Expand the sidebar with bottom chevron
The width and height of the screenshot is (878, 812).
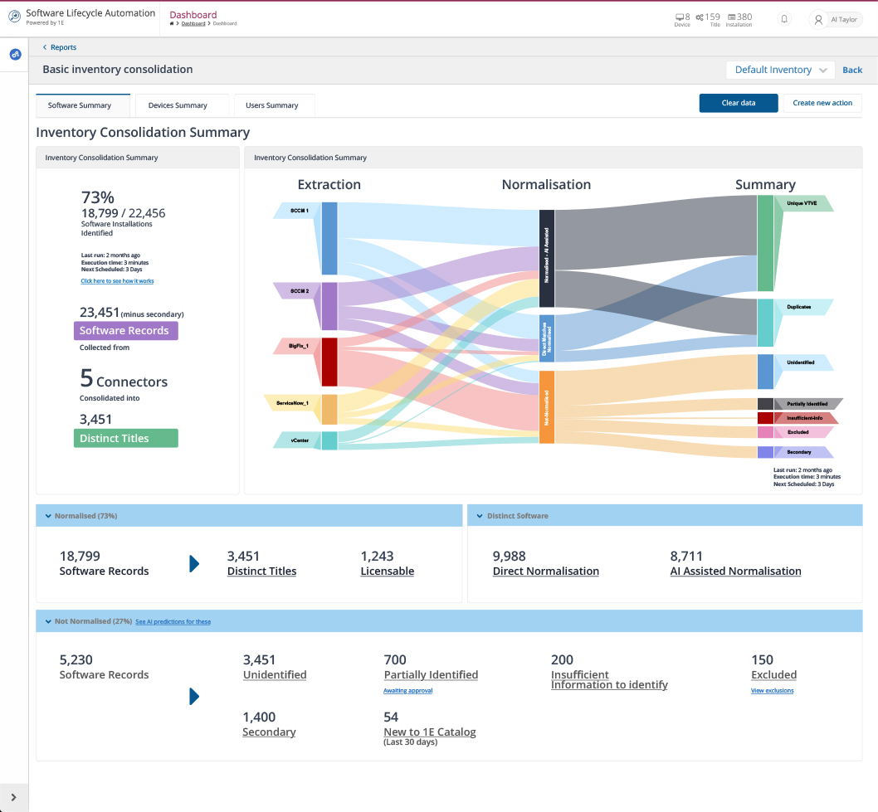coord(14,797)
